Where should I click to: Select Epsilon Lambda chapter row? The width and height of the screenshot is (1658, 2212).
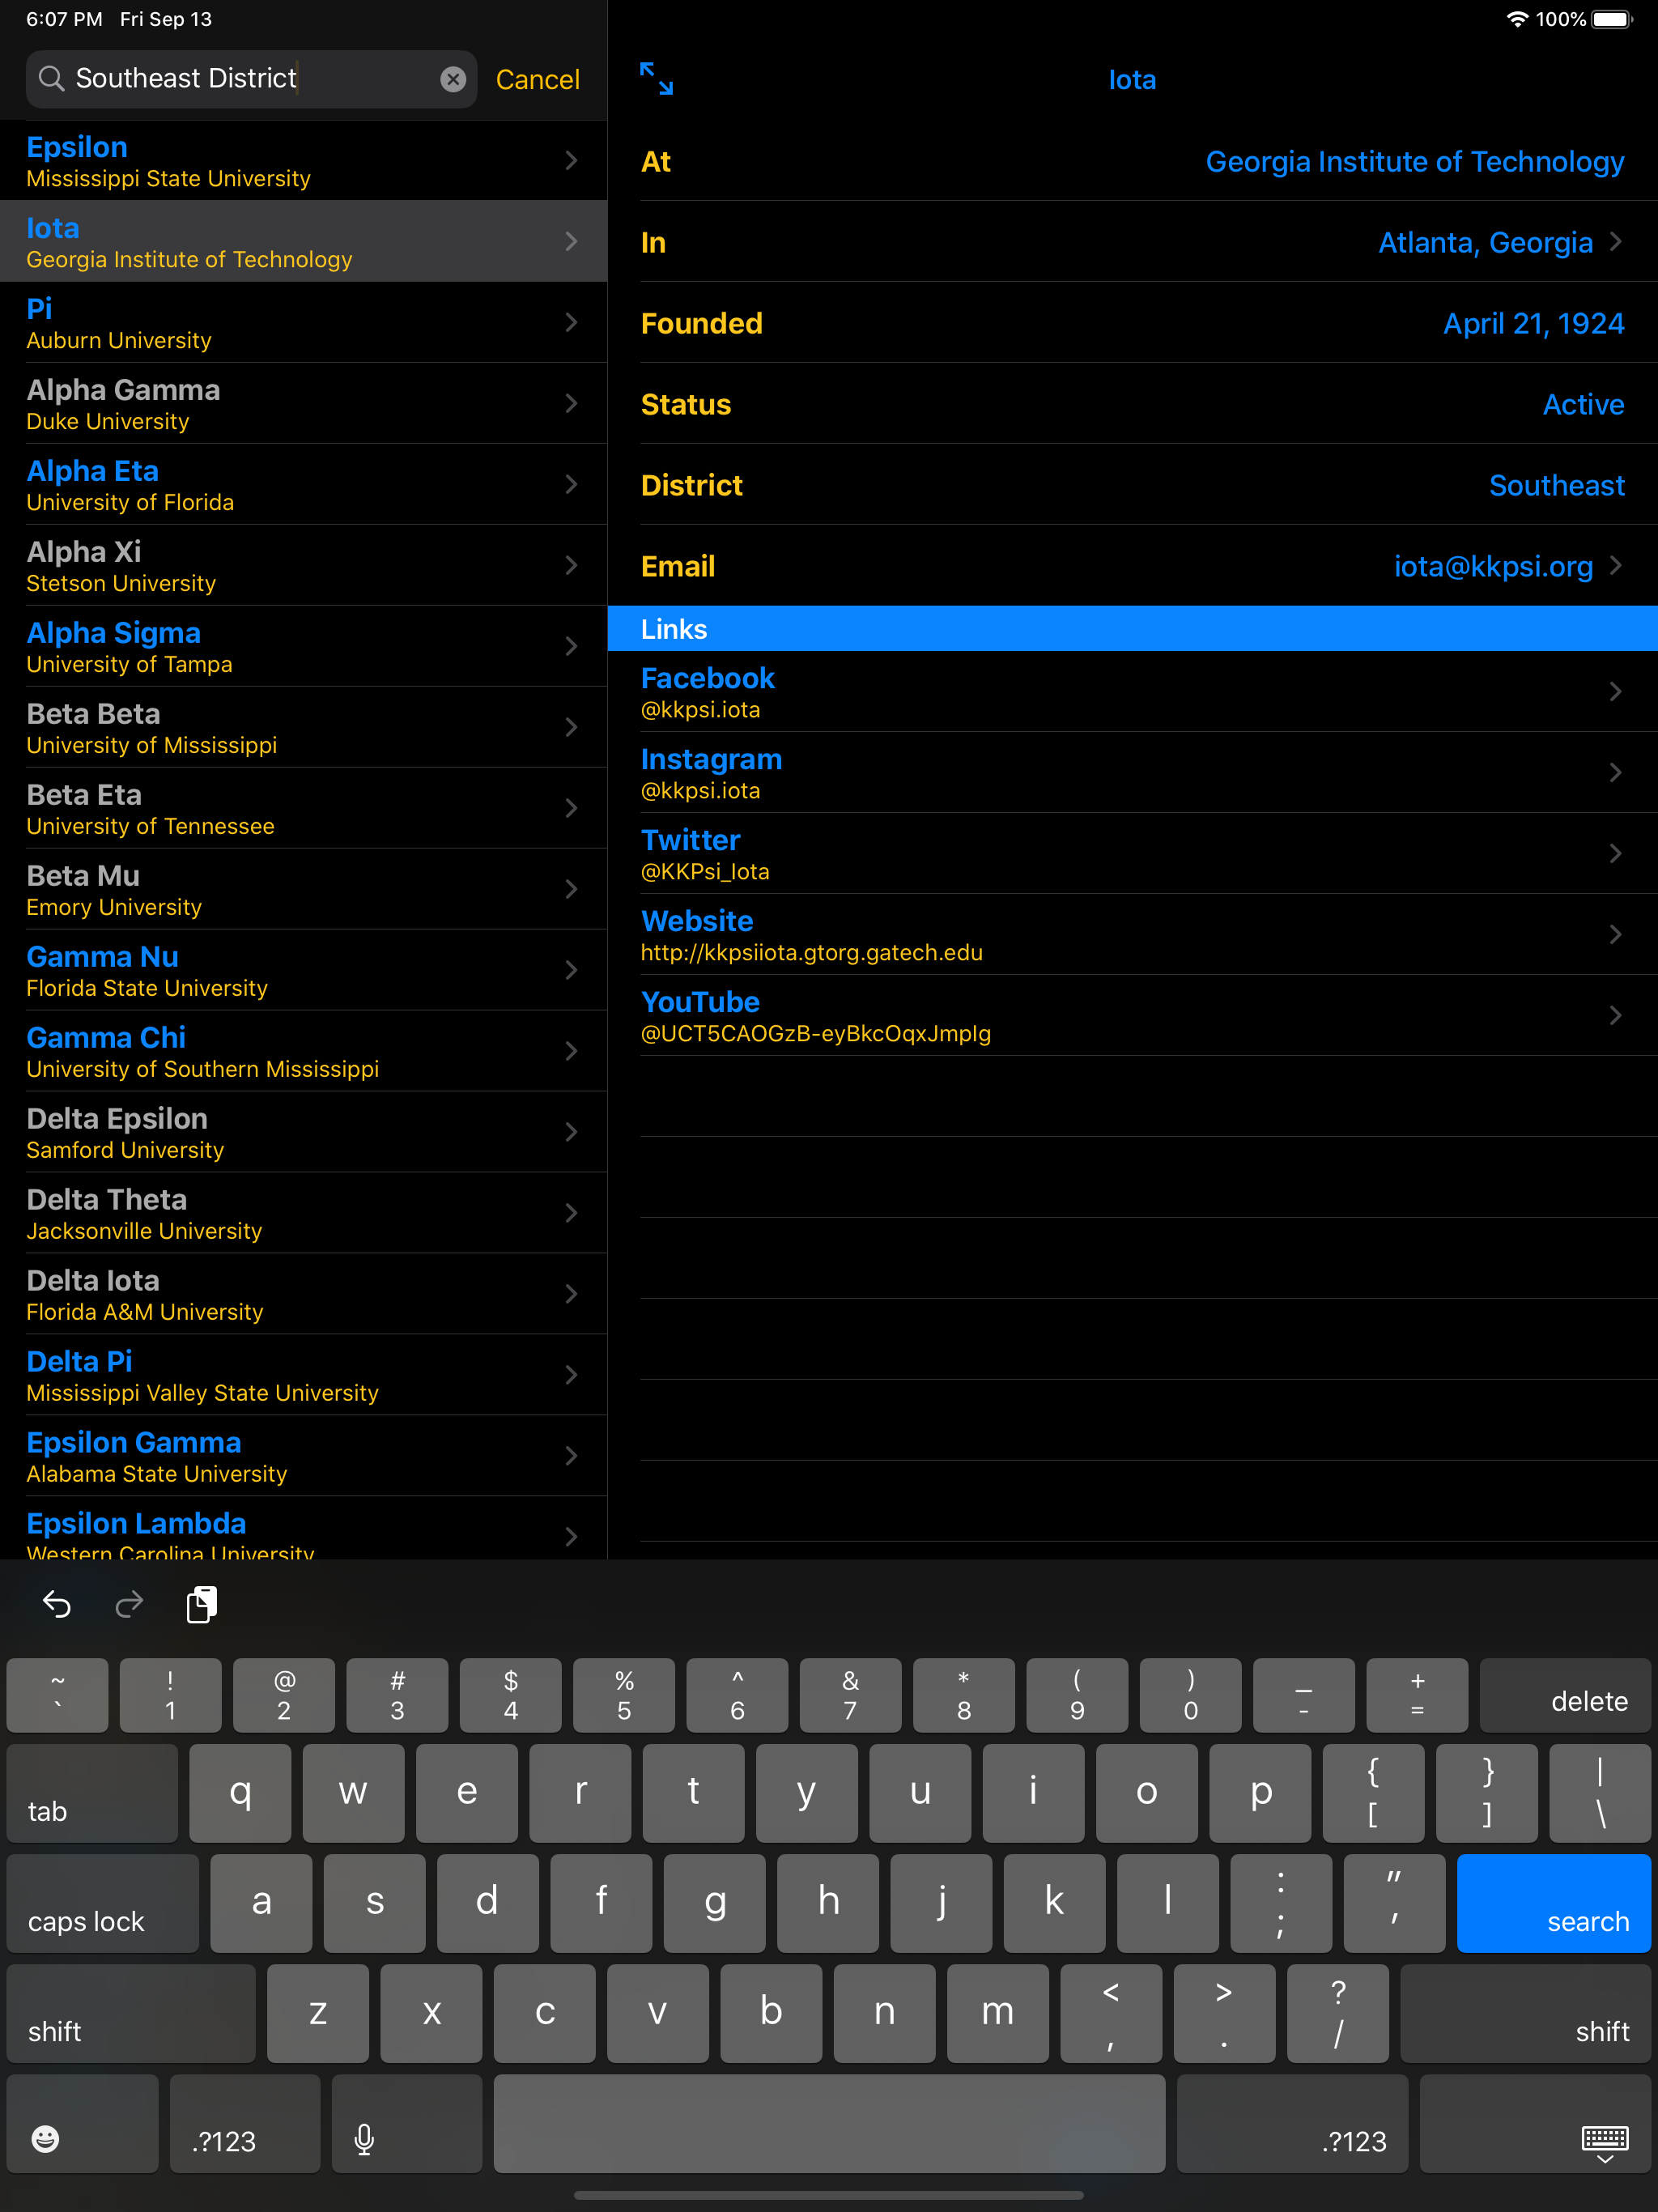[303, 1528]
